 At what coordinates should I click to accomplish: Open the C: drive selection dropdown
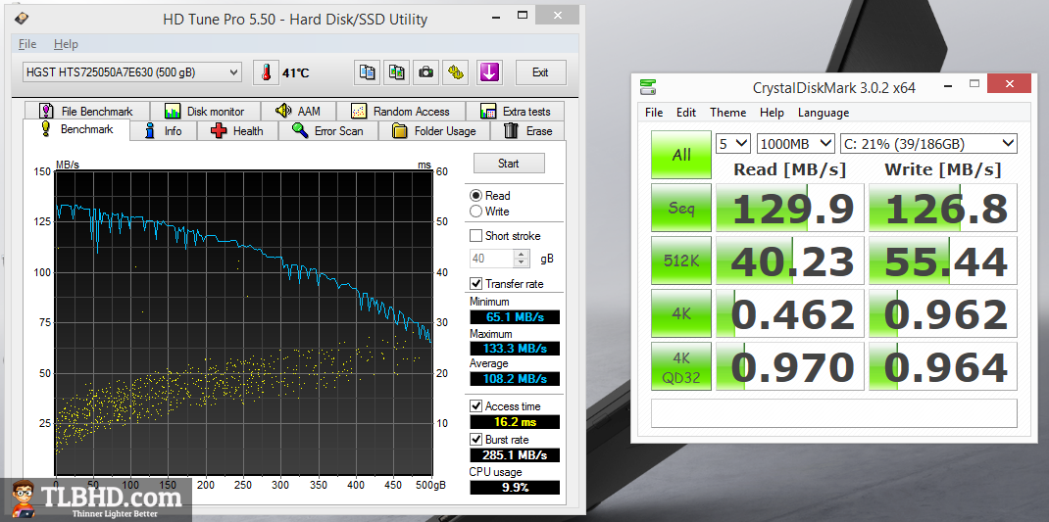[x=928, y=143]
